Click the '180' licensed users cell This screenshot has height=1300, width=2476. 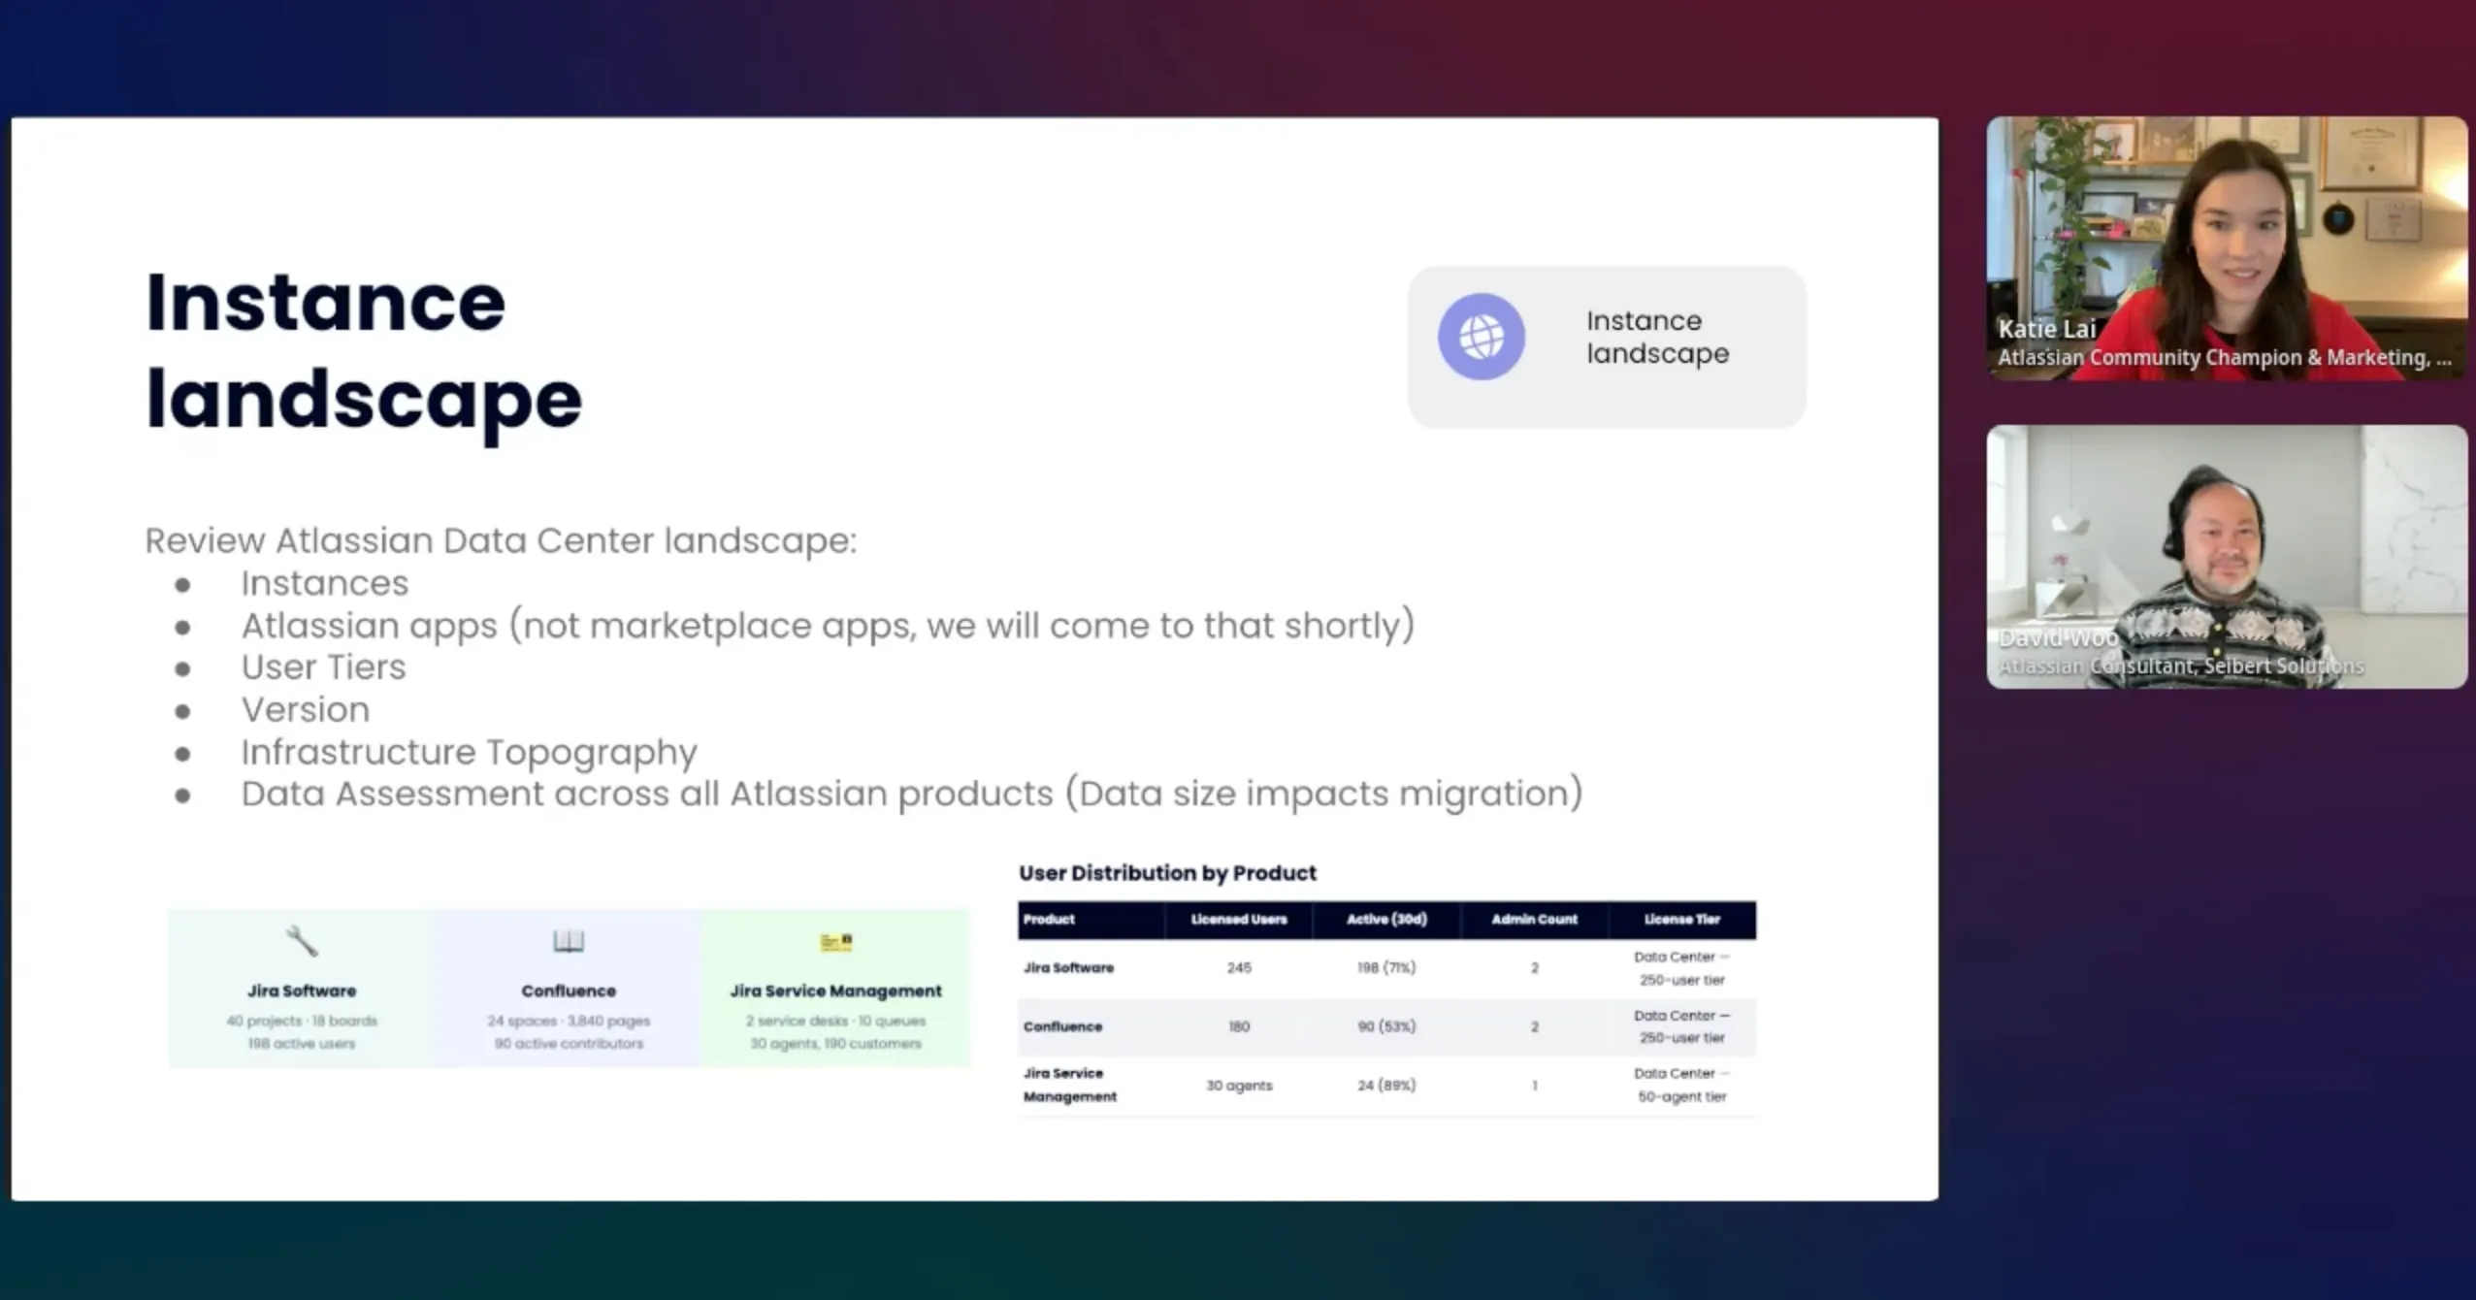(1239, 1026)
